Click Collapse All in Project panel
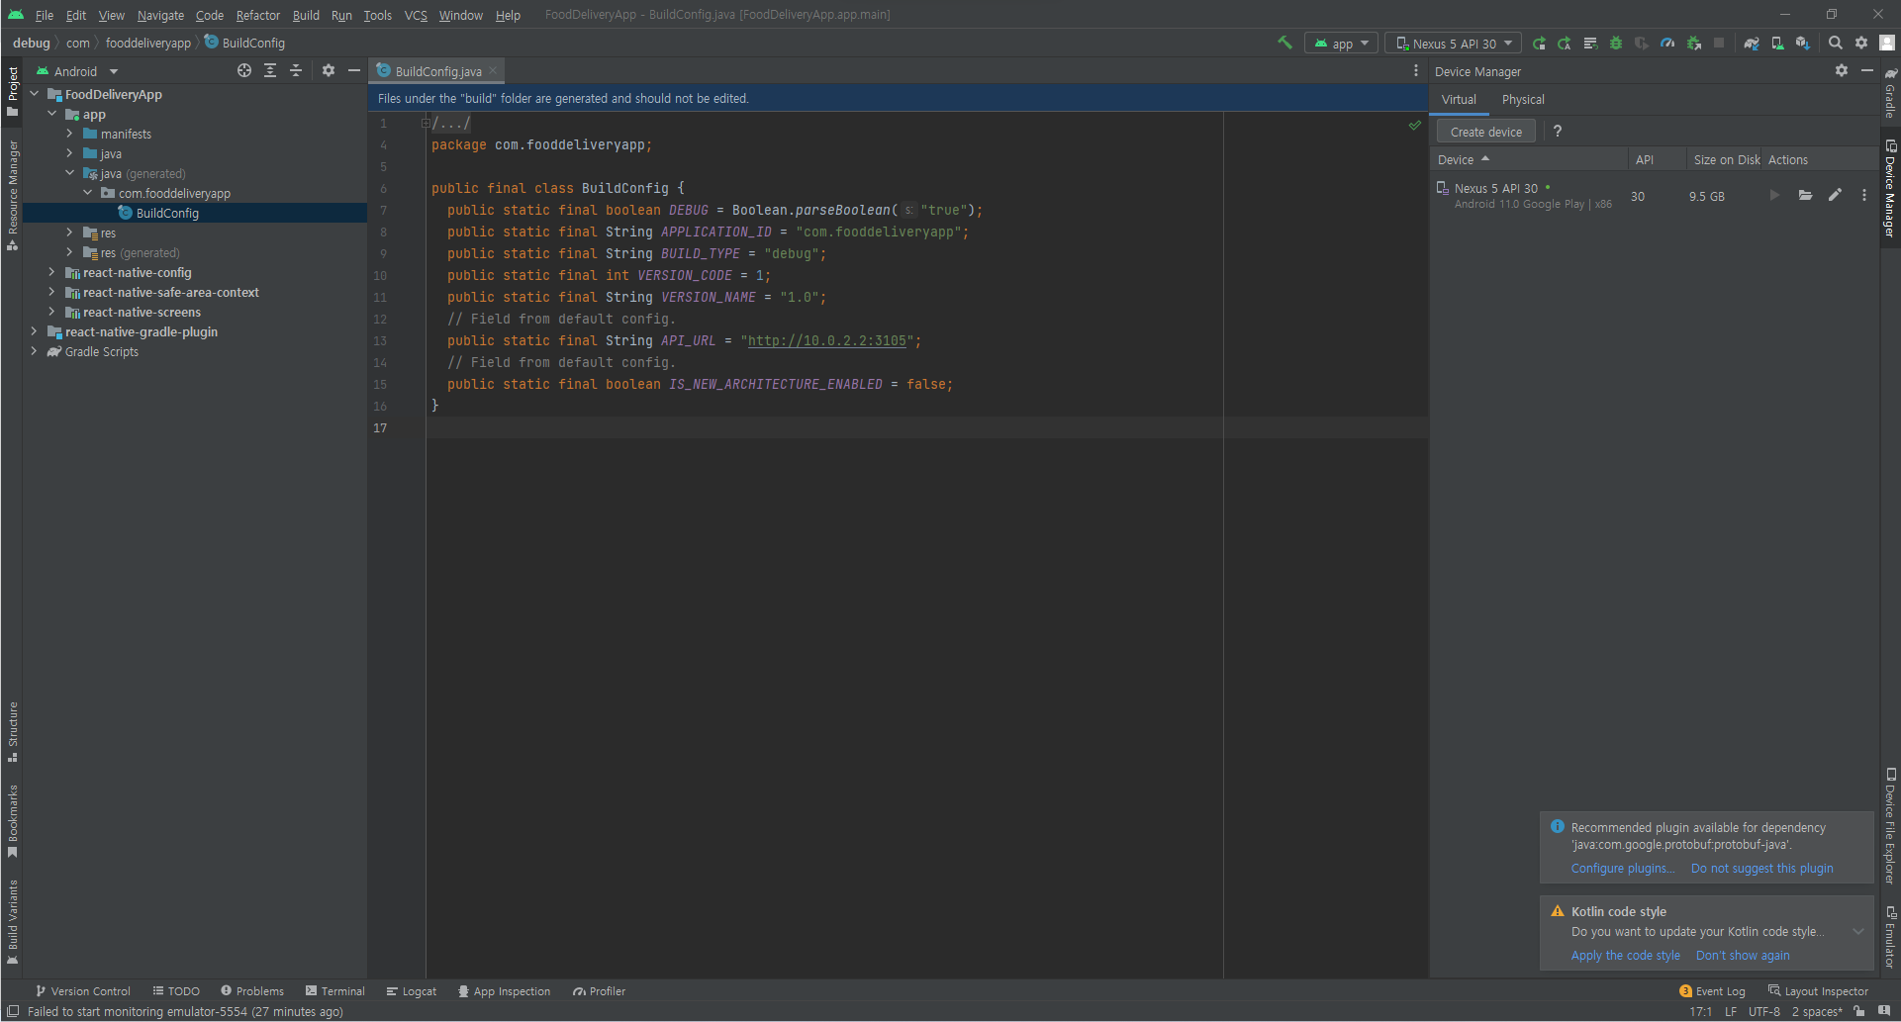This screenshot has width=1901, height=1022. pyautogui.click(x=296, y=70)
